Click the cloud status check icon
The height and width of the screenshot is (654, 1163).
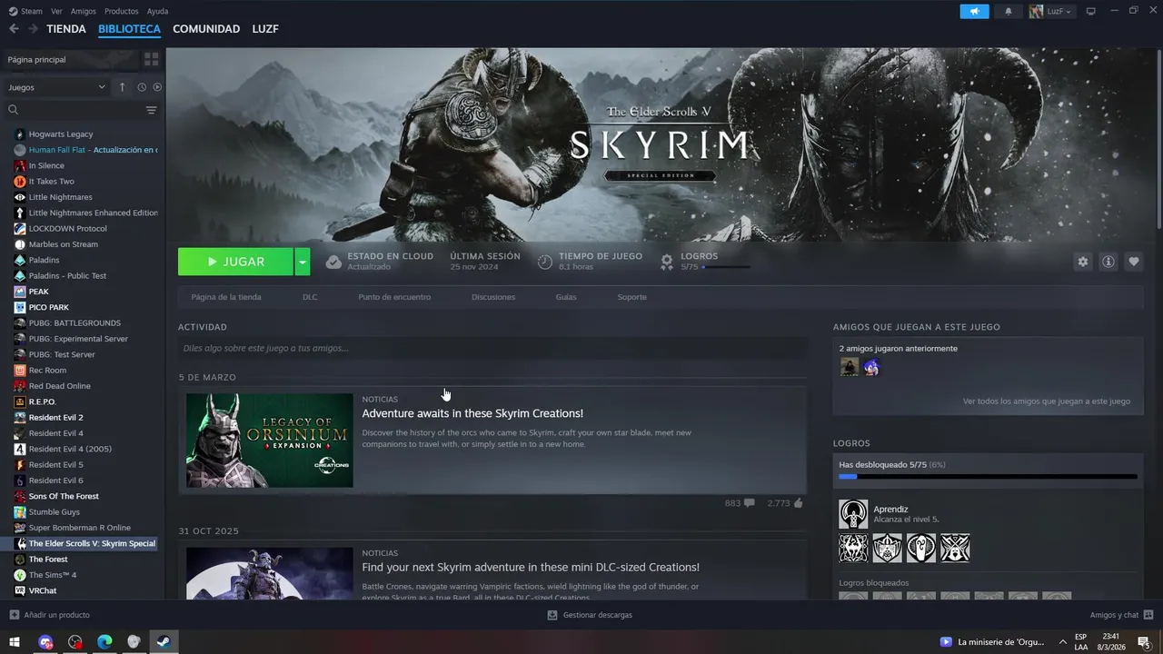333,262
